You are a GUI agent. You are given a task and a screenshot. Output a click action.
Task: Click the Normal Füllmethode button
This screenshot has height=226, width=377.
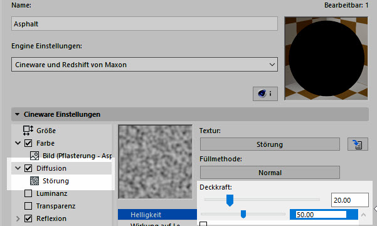(270, 173)
